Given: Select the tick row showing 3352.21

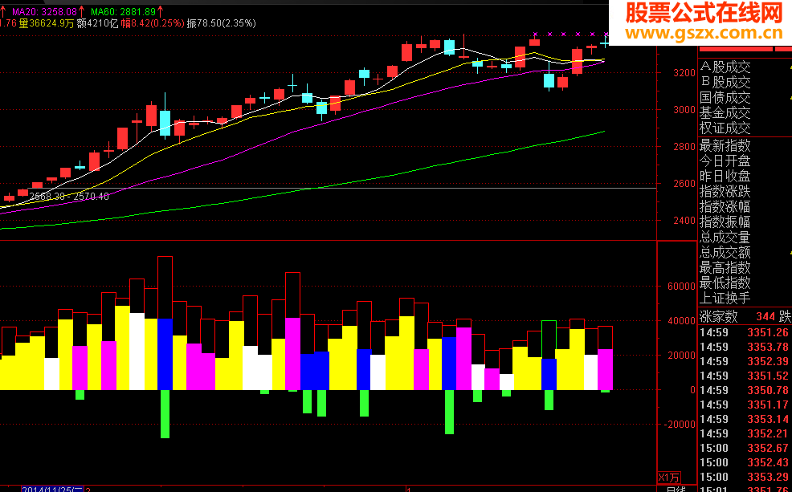Looking at the screenshot, I should [x=745, y=433].
